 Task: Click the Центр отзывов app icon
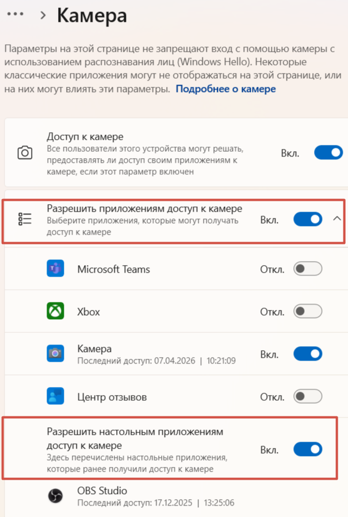pyautogui.click(x=55, y=396)
